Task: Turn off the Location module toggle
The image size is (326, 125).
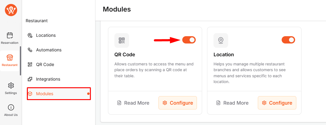Action: 288,40
